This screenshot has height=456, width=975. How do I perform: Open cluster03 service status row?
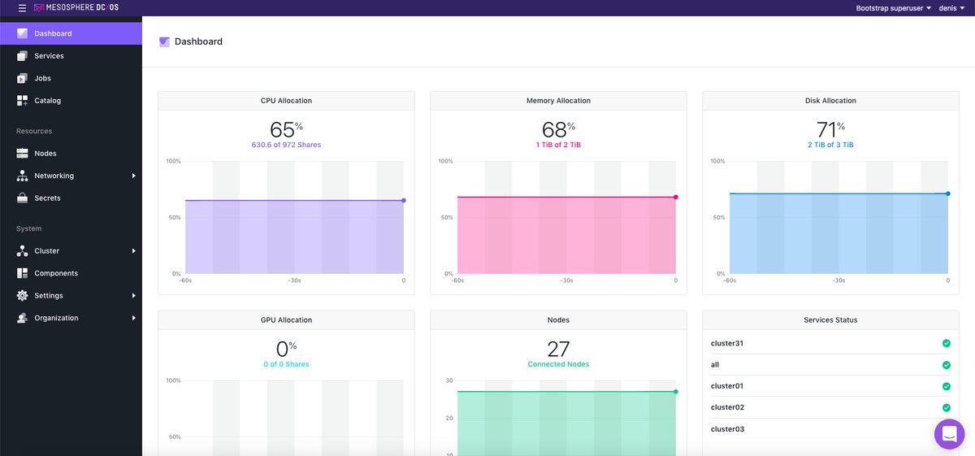[x=830, y=429]
